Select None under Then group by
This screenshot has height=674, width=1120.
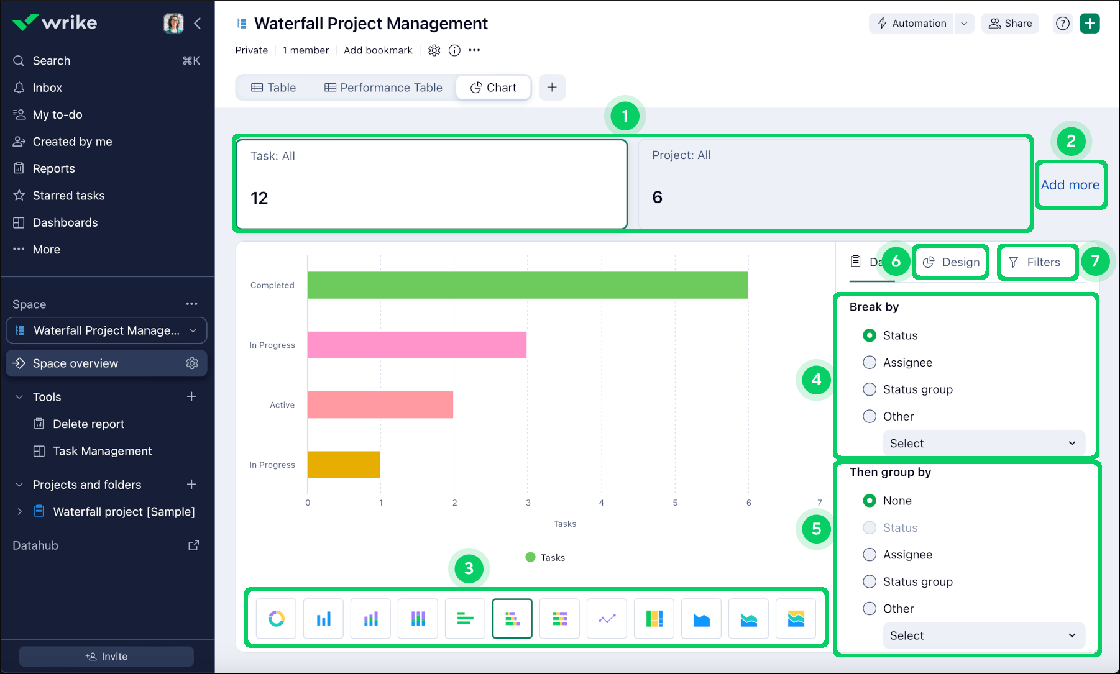coord(870,501)
